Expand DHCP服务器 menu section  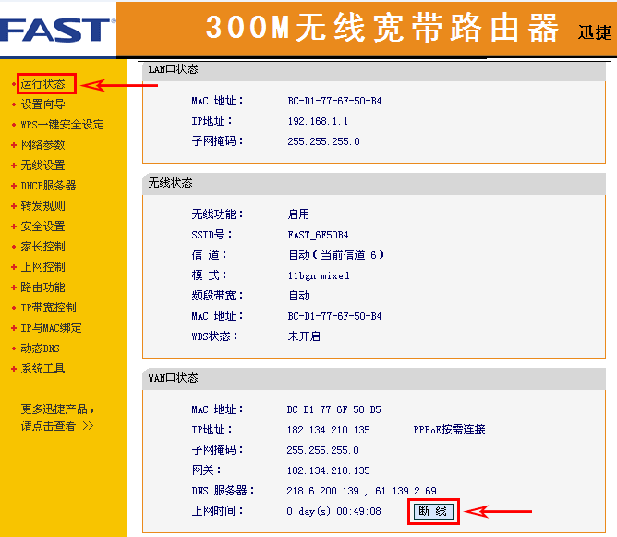click(x=48, y=186)
